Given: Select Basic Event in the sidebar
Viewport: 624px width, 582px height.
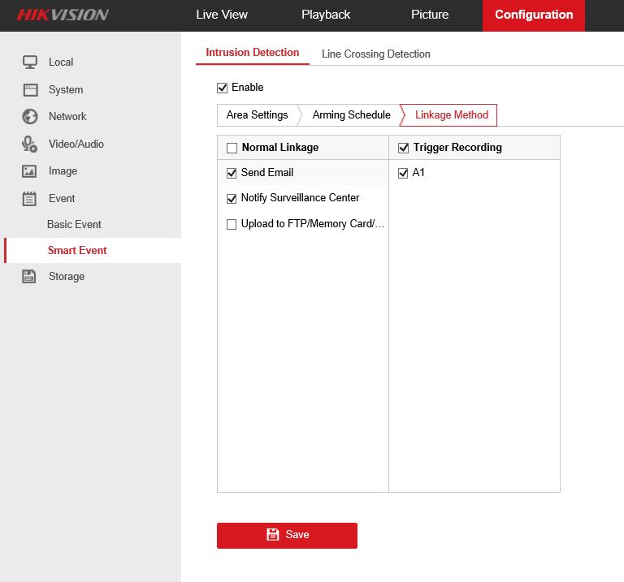Looking at the screenshot, I should 74,224.
